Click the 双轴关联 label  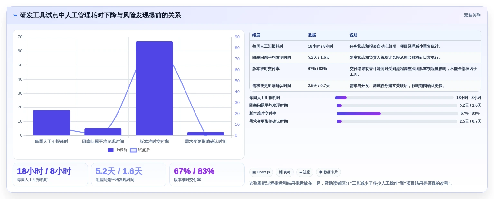coord(472,15)
